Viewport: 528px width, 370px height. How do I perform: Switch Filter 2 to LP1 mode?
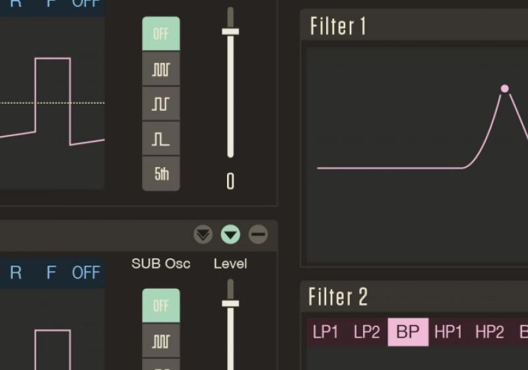pyautogui.click(x=325, y=332)
